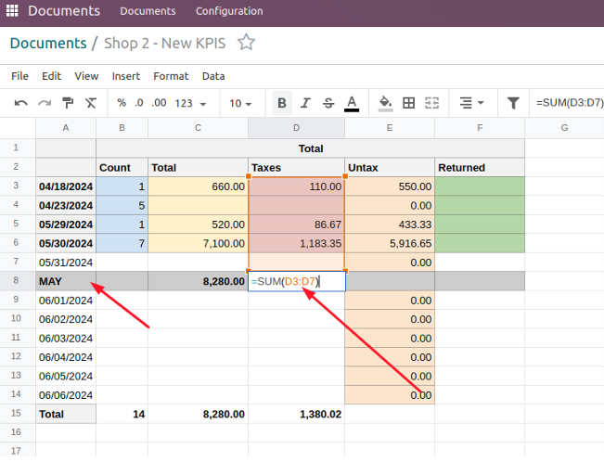Select the Paint Format tool

click(x=68, y=103)
